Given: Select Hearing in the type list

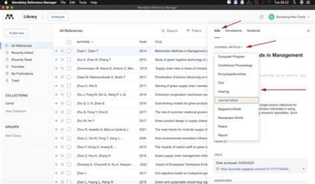Looking at the screenshot, I should pyautogui.click(x=224, y=91).
